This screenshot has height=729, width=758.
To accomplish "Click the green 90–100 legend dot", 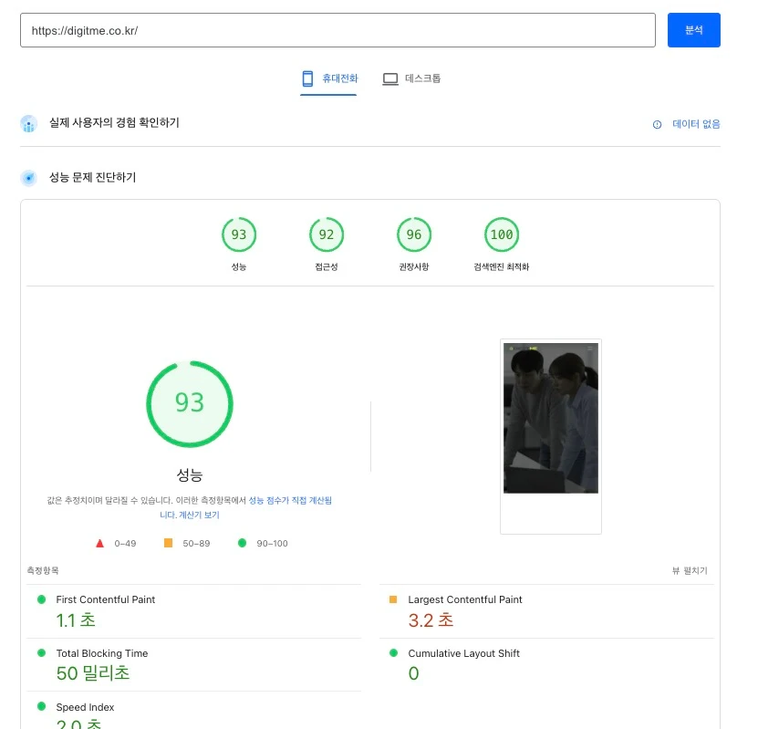I will [x=242, y=543].
